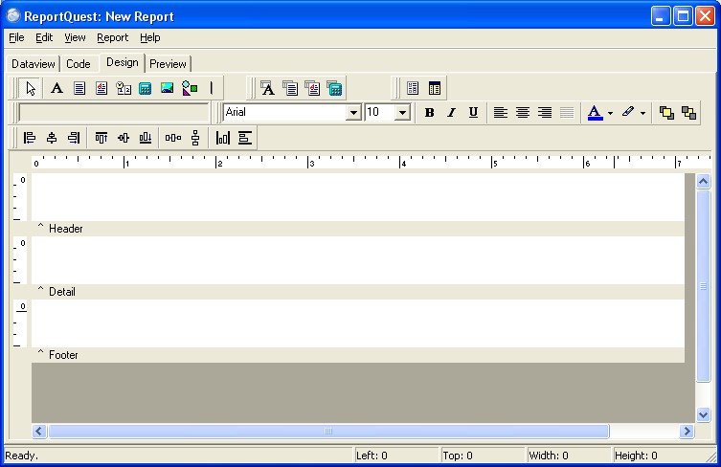Click the framed calculator icon
Screen dimensions: 721x467
(x=334, y=88)
